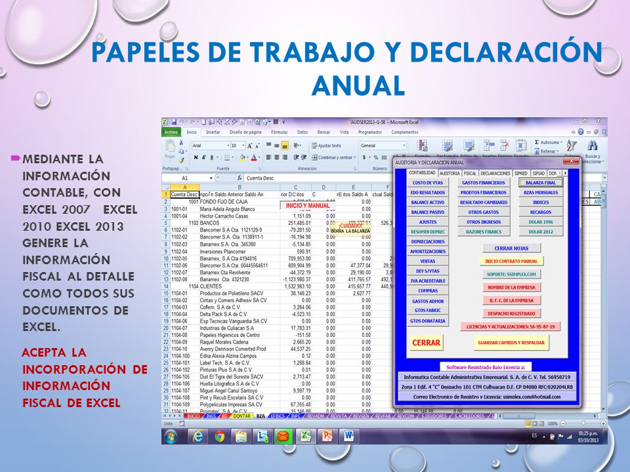This screenshot has width=630, height=472.
Task: Click the zoom slider in the status bar
Action: pos(583,423)
